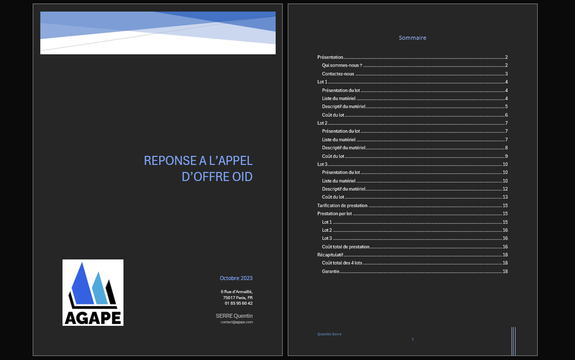Go to "Coût total de prestation" entry
Viewport: 575px width, 360px height.
(x=346, y=247)
